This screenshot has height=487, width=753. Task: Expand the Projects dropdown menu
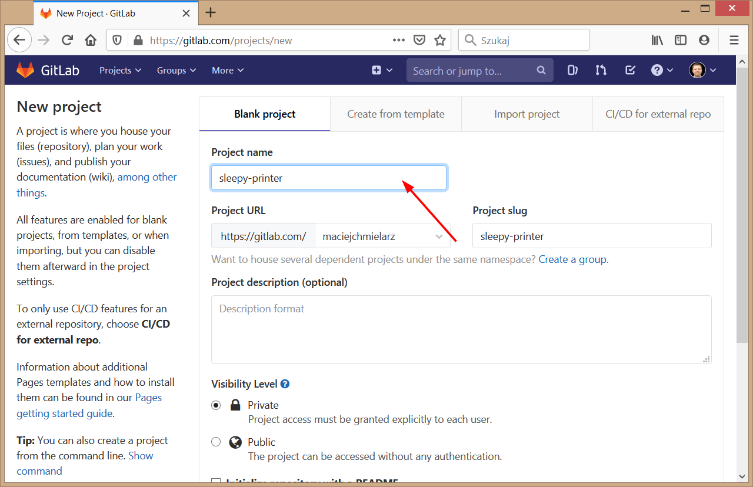(120, 70)
